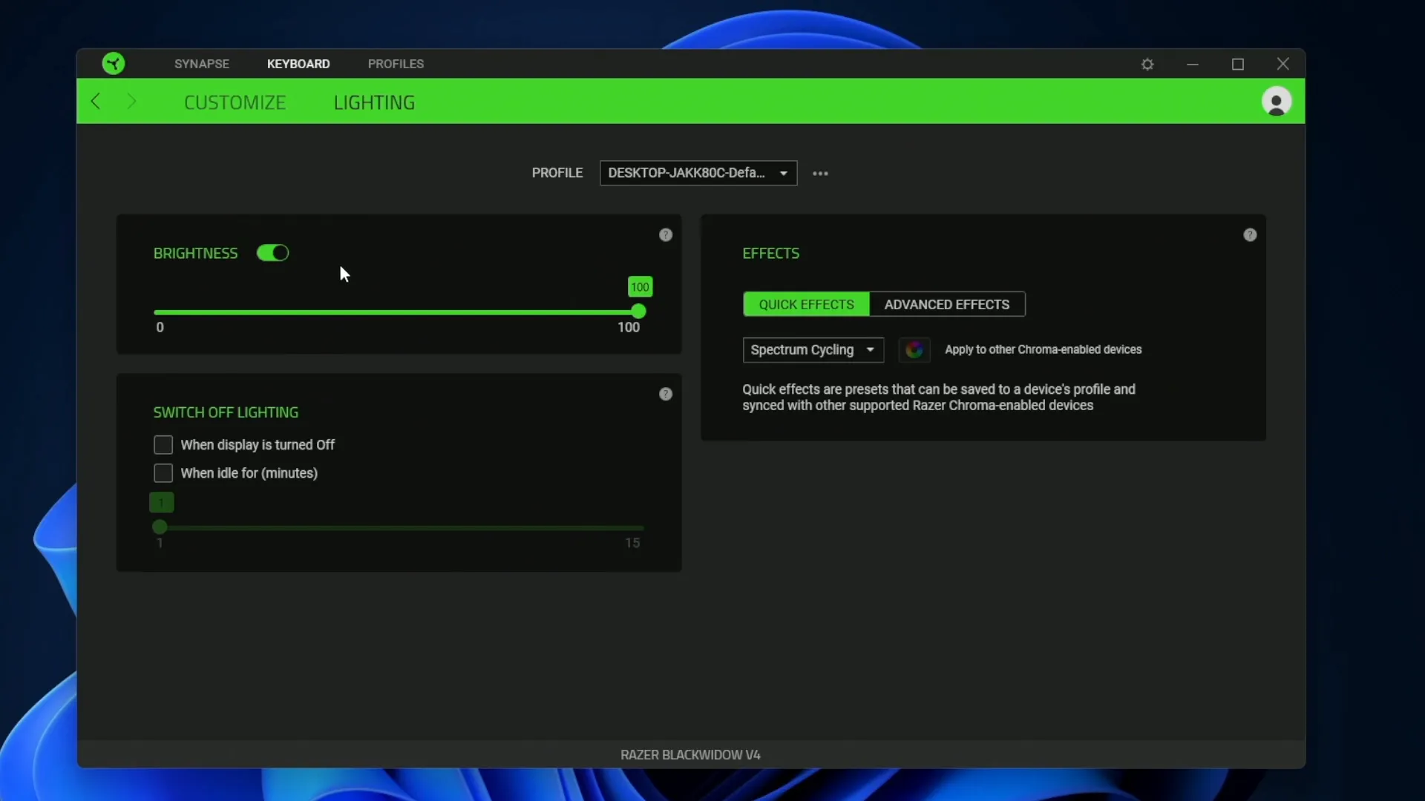Click the RAZER BLACKWIDOW V4 device label
The image size is (1425, 801).
[690, 754]
